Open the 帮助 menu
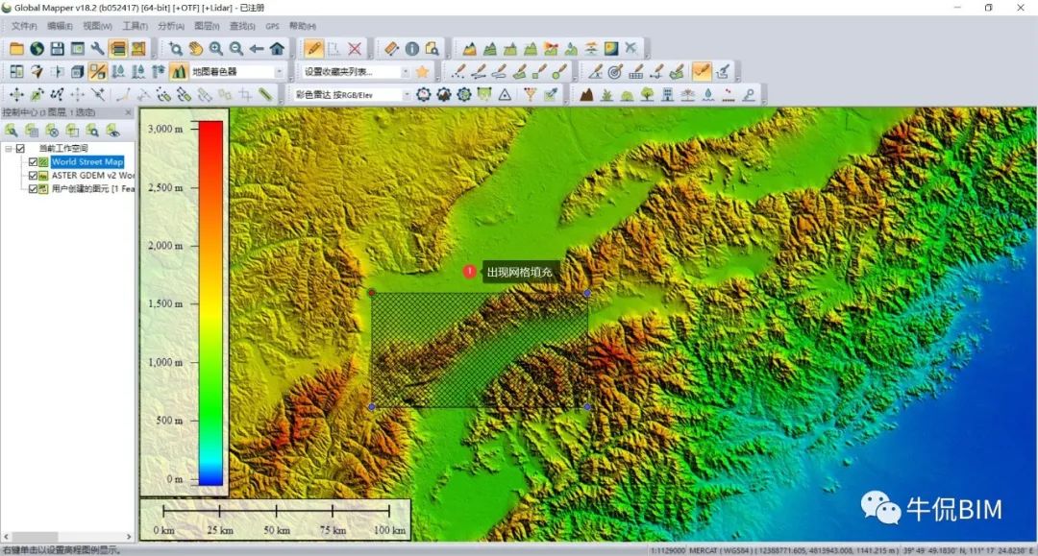Image resolution: width=1038 pixels, height=556 pixels. (303, 26)
